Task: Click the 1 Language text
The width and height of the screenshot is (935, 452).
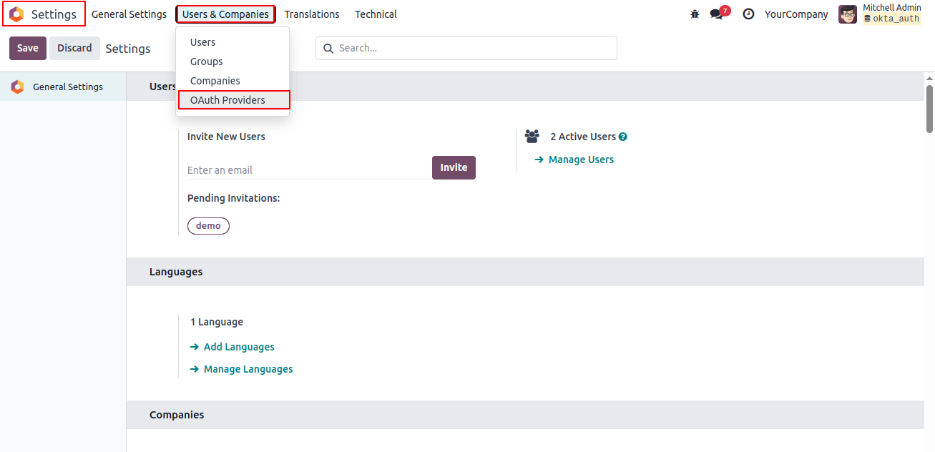Action: point(217,322)
